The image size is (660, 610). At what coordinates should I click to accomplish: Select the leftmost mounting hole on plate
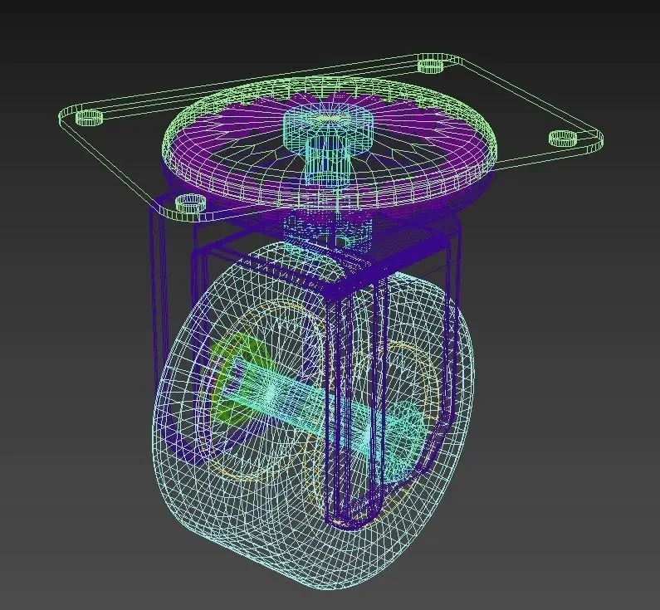point(89,117)
